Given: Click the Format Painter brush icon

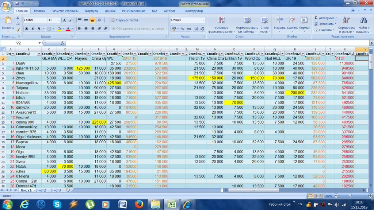Looking at the screenshot, I should coord(18,30).
